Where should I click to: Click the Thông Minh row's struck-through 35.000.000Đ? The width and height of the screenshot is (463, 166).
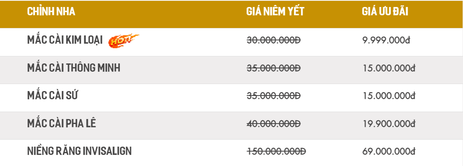(x=274, y=68)
